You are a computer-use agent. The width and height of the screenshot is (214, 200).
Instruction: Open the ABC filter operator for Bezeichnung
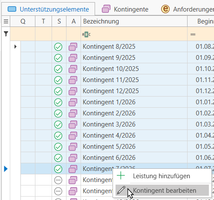86,35
